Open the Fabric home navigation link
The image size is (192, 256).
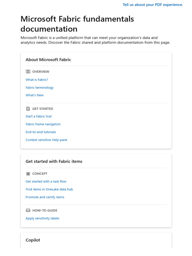point(43,124)
